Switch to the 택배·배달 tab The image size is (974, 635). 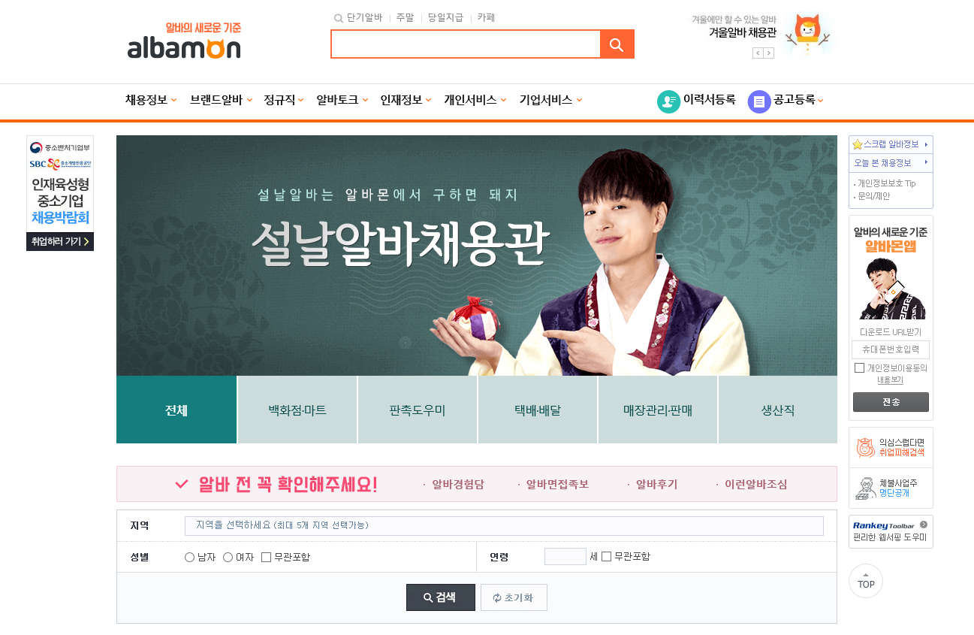[x=538, y=410]
